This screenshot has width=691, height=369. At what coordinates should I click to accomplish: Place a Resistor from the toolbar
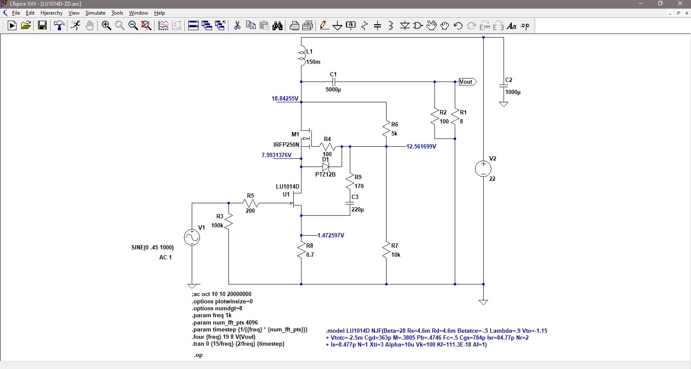coord(365,26)
